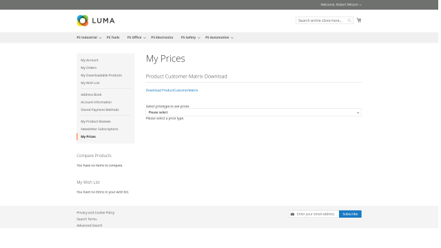Open the PS Electronics category
Viewport: 441px width, 248px height.
tap(163, 37)
